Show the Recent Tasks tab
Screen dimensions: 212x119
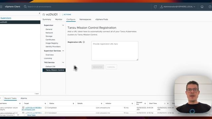10,98
